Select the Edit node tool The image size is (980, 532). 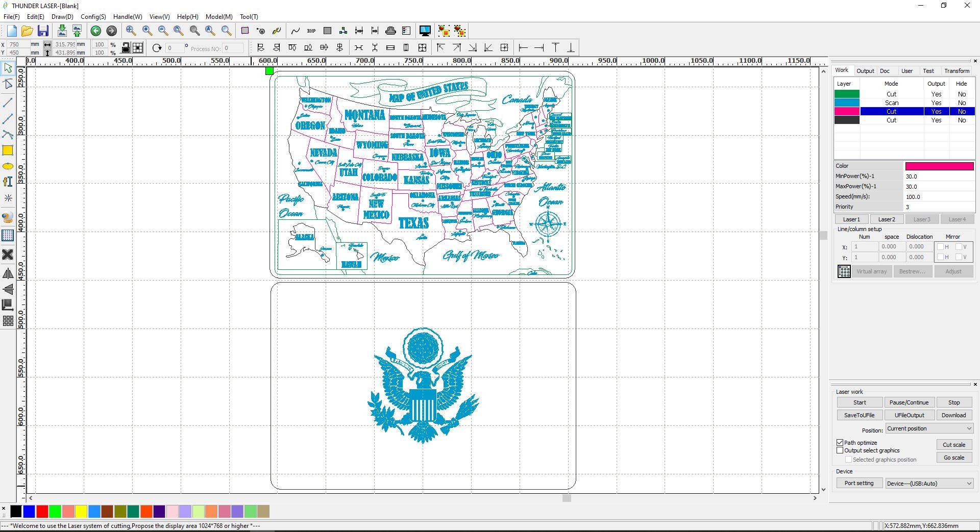pos(8,84)
